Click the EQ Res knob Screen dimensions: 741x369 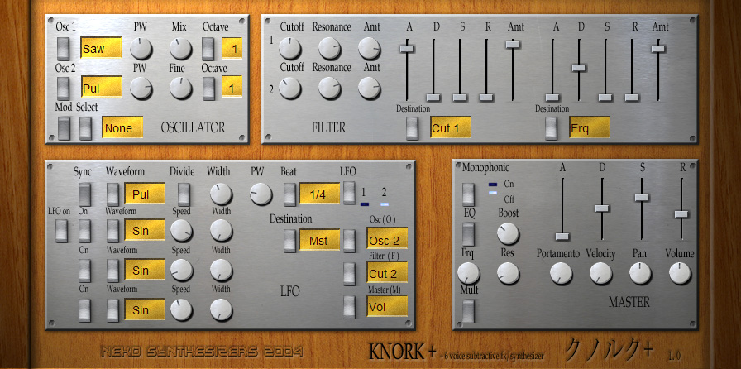point(508,273)
